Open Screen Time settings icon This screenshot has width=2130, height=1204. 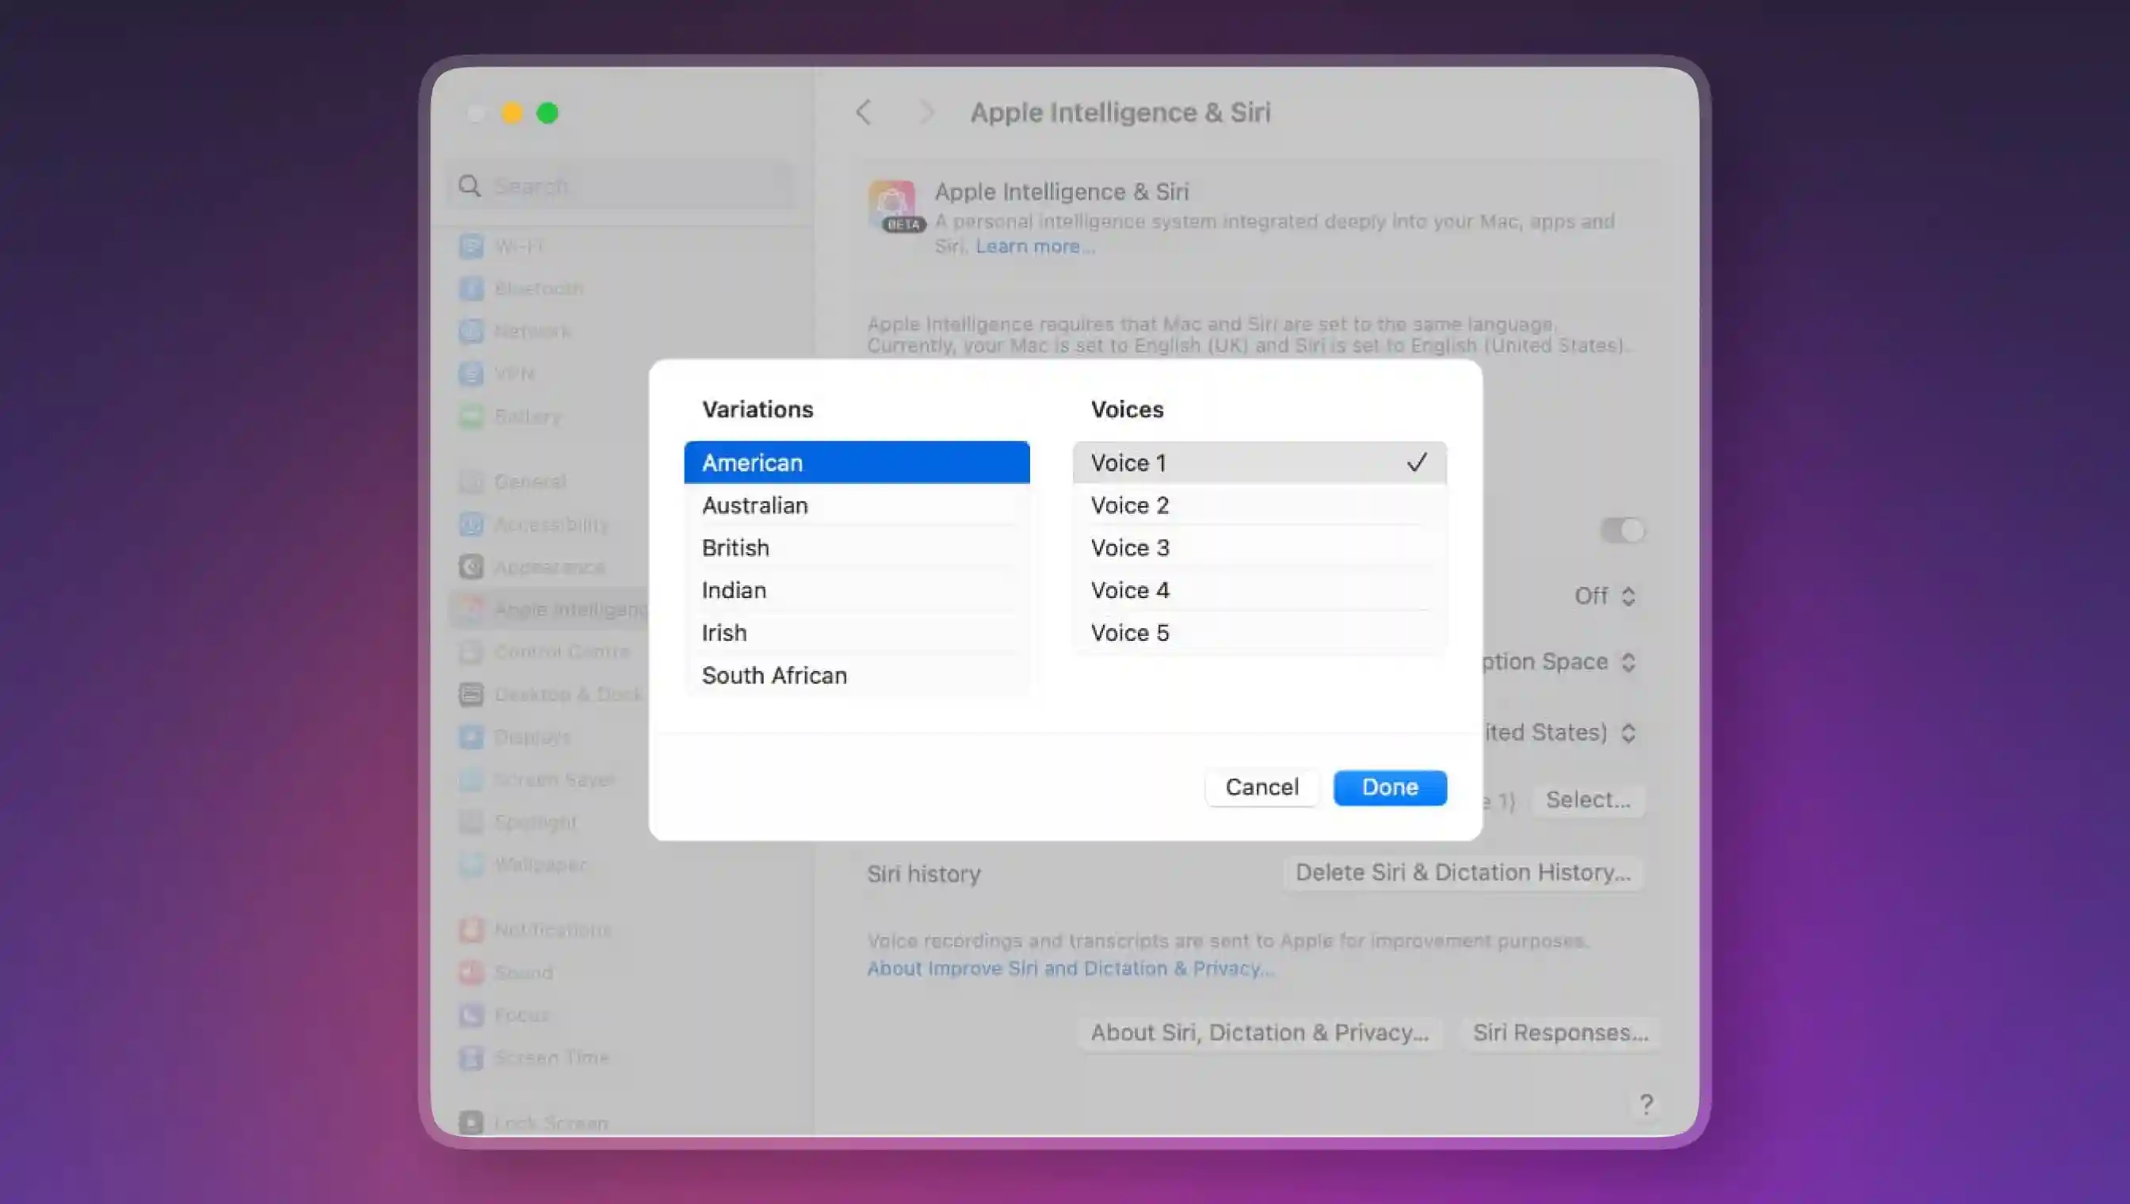pyautogui.click(x=471, y=1057)
